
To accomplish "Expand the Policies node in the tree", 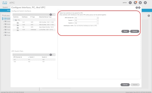I will point(4,30).
